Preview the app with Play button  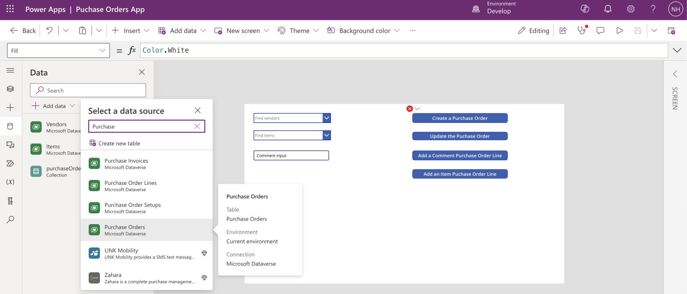620,31
